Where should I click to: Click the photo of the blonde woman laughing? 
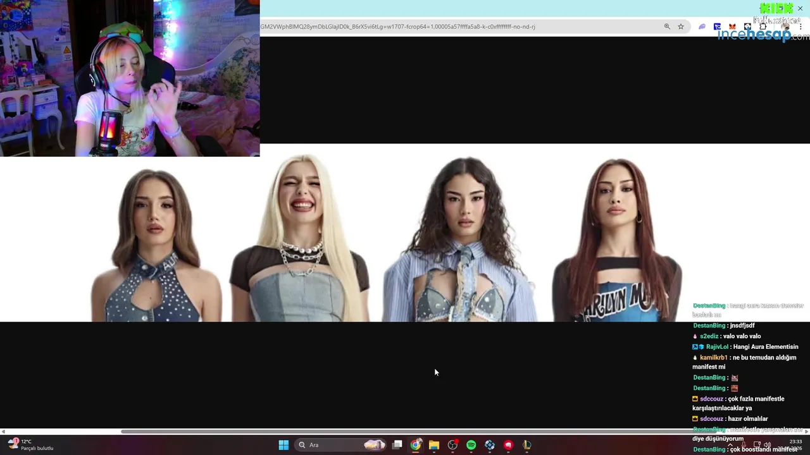(300, 239)
